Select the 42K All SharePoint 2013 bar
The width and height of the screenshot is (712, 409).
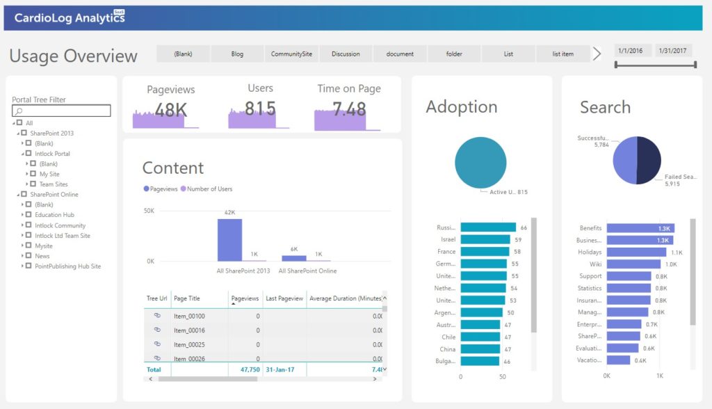(229, 240)
